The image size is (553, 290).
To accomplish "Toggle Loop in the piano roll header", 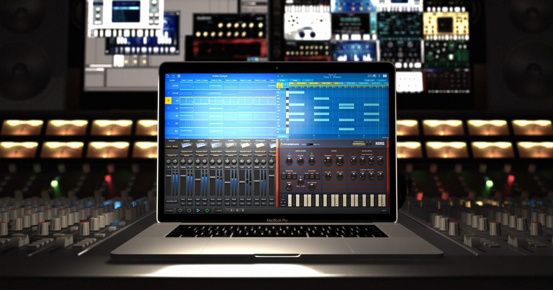I will click(295, 80).
